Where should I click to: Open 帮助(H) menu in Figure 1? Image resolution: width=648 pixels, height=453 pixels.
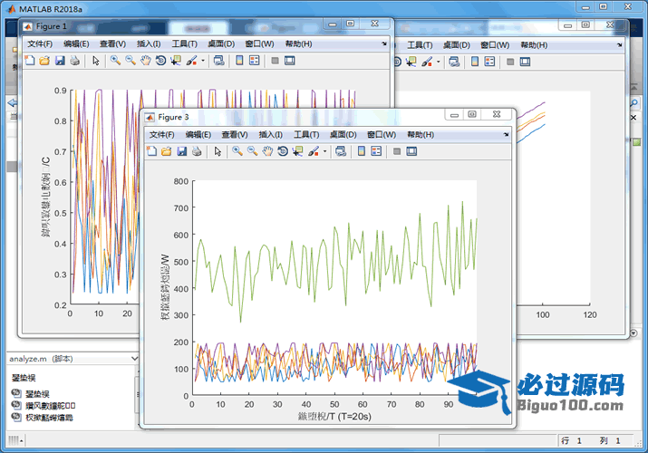(298, 43)
